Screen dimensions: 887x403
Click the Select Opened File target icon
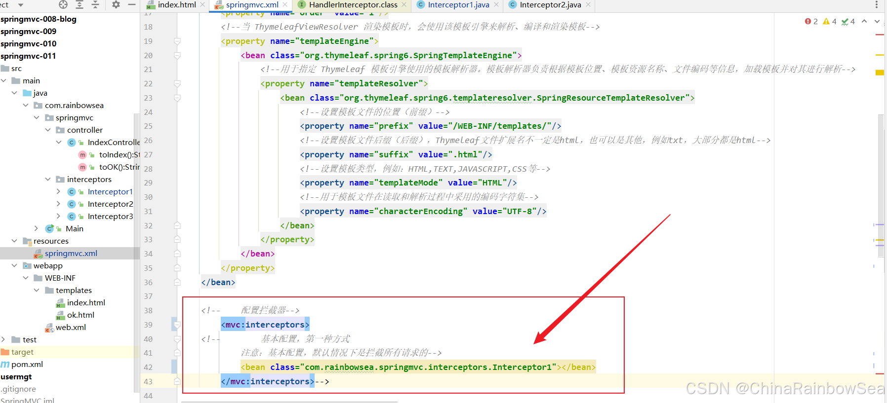[63, 4]
